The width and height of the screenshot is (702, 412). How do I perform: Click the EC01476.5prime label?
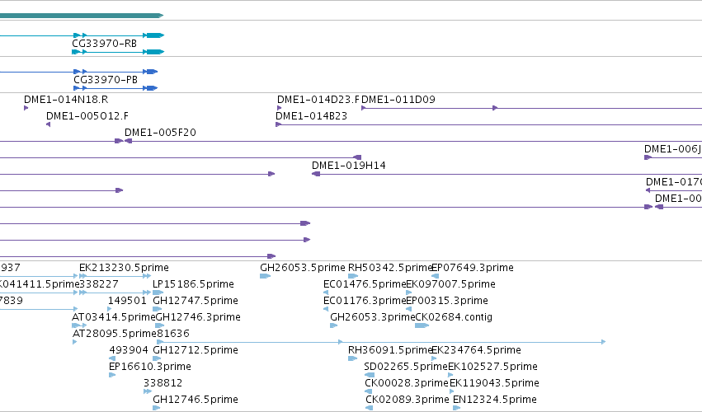[x=365, y=284]
